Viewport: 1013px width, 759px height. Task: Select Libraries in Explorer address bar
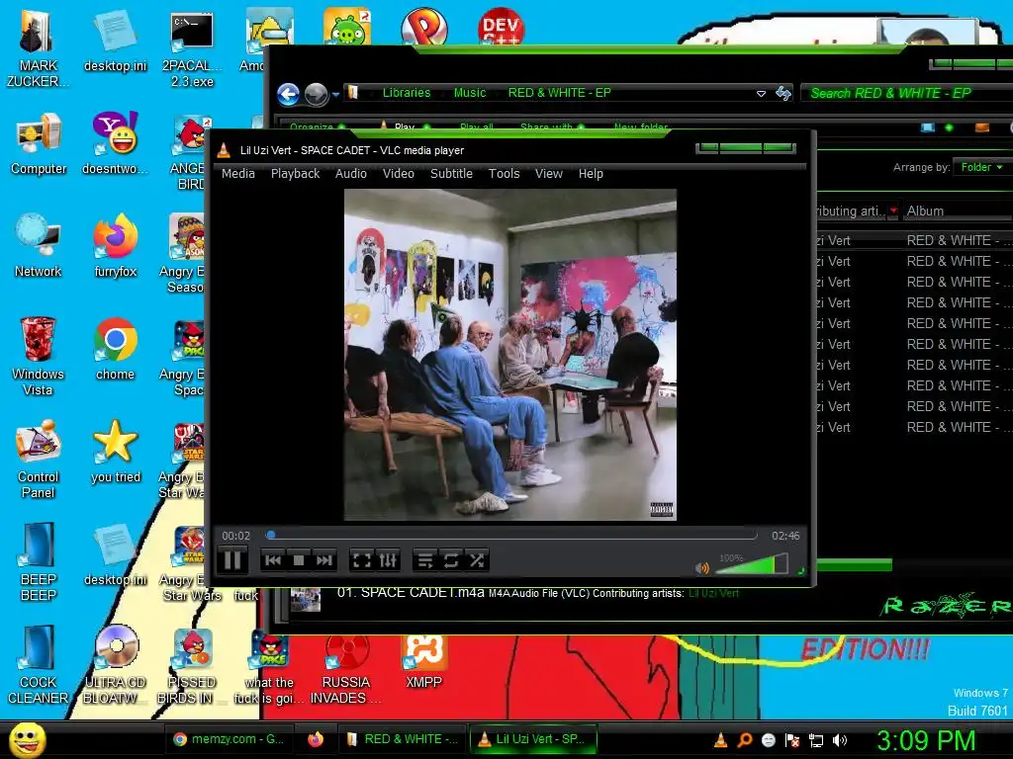pyautogui.click(x=407, y=92)
